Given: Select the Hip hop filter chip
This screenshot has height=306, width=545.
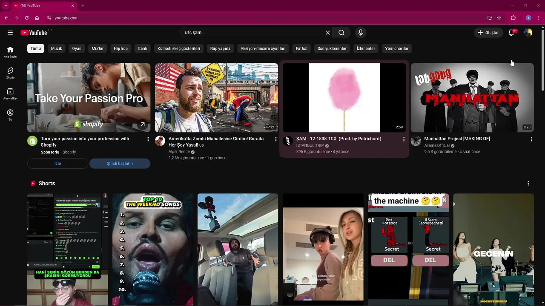Looking at the screenshot, I should pyautogui.click(x=120, y=48).
